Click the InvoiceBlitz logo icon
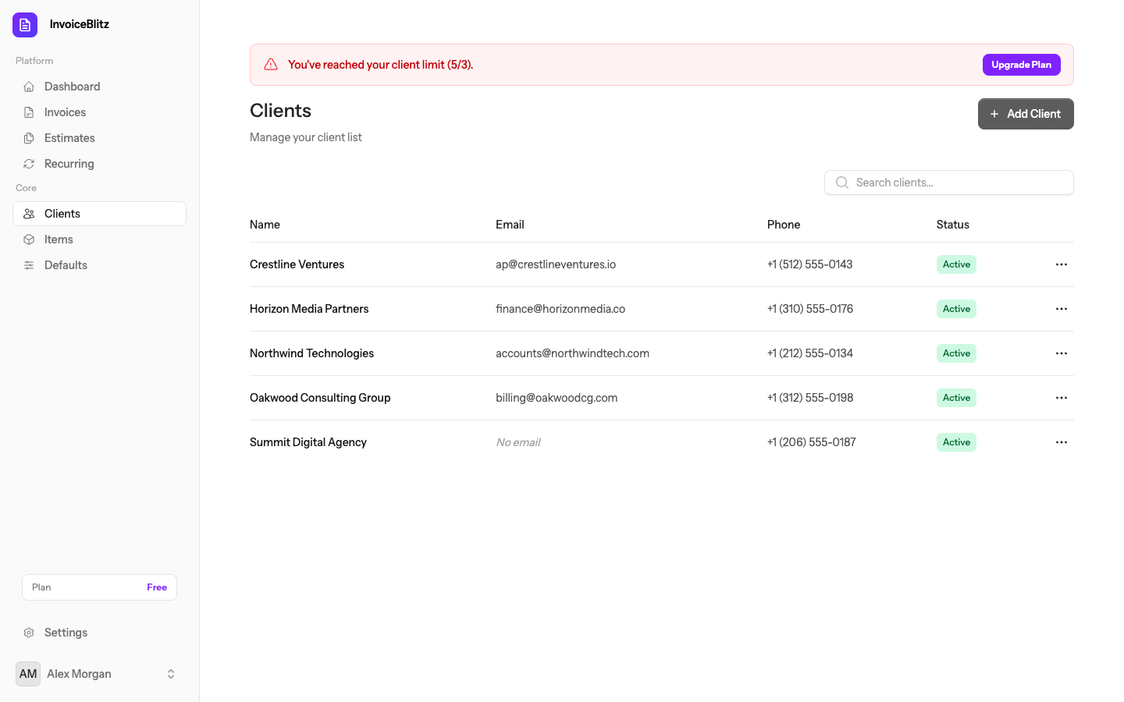This screenshot has width=1124, height=702. [24, 24]
